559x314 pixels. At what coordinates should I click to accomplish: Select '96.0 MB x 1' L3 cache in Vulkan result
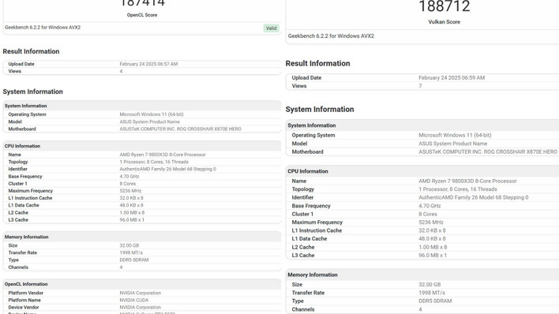pos(433,256)
